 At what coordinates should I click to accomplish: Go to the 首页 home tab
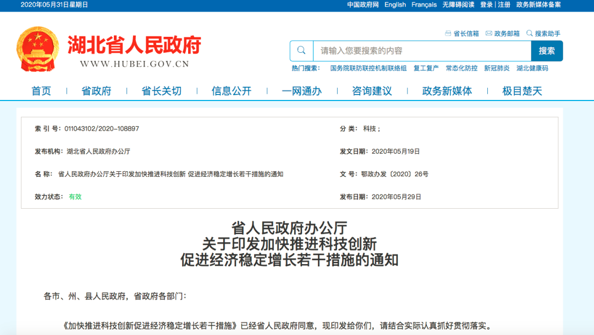pyautogui.click(x=41, y=91)
